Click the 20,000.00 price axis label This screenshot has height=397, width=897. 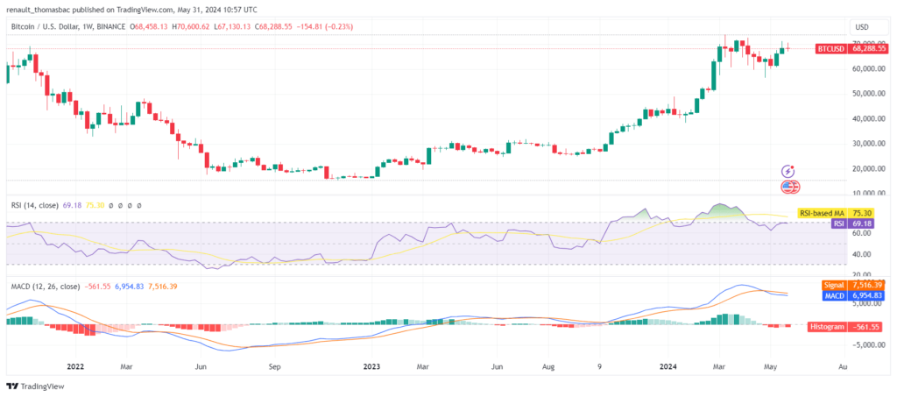[x=869, y=169]
